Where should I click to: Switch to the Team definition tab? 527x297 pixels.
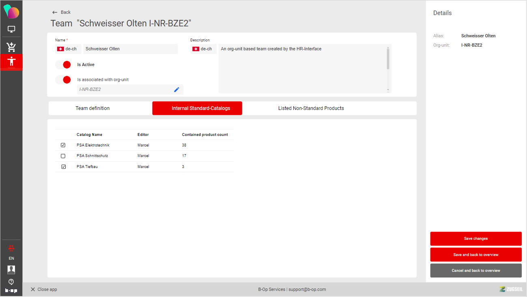pyautogui.click(x=92, y=108)
